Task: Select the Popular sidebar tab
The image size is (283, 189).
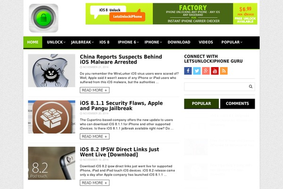Action: 201,103
